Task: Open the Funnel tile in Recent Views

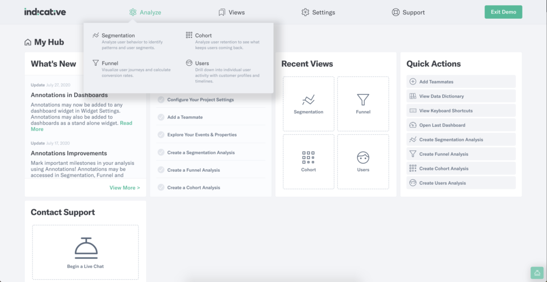Action: point(363,104)
